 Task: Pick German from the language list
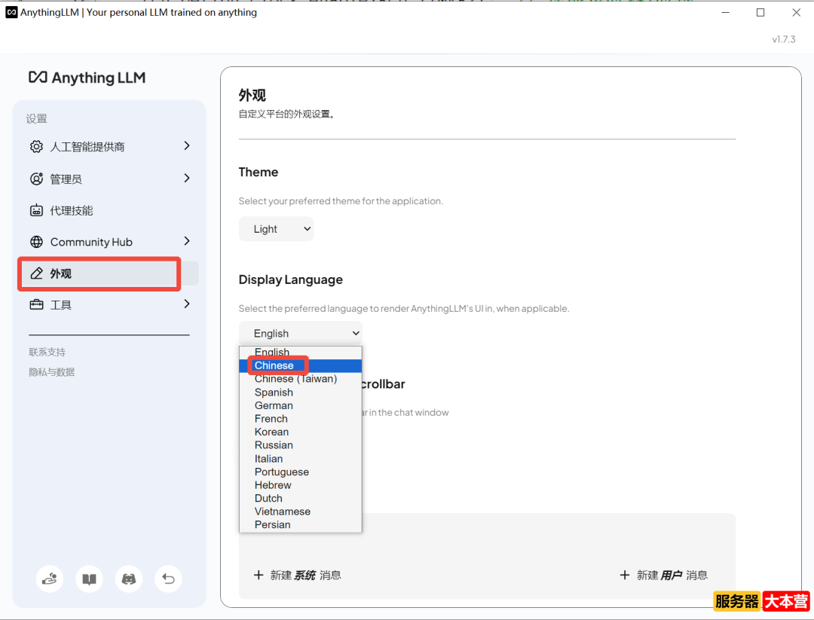click(x=301, y=405)
